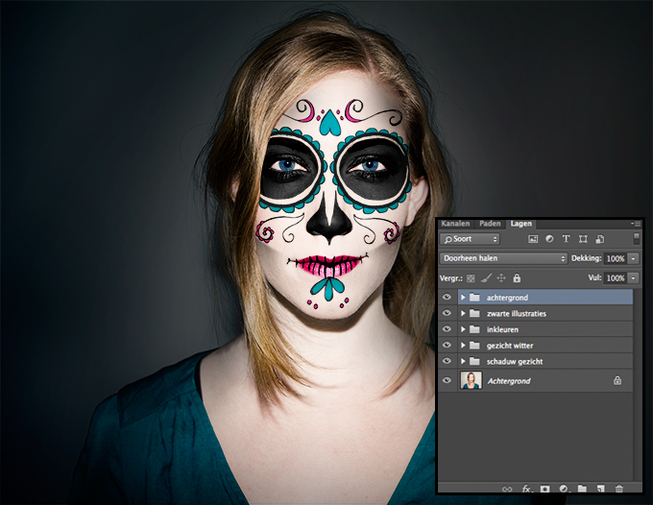Expand the inkleuren group
The width and height of the screenshot is (653, 505).
tap(463, 329)
